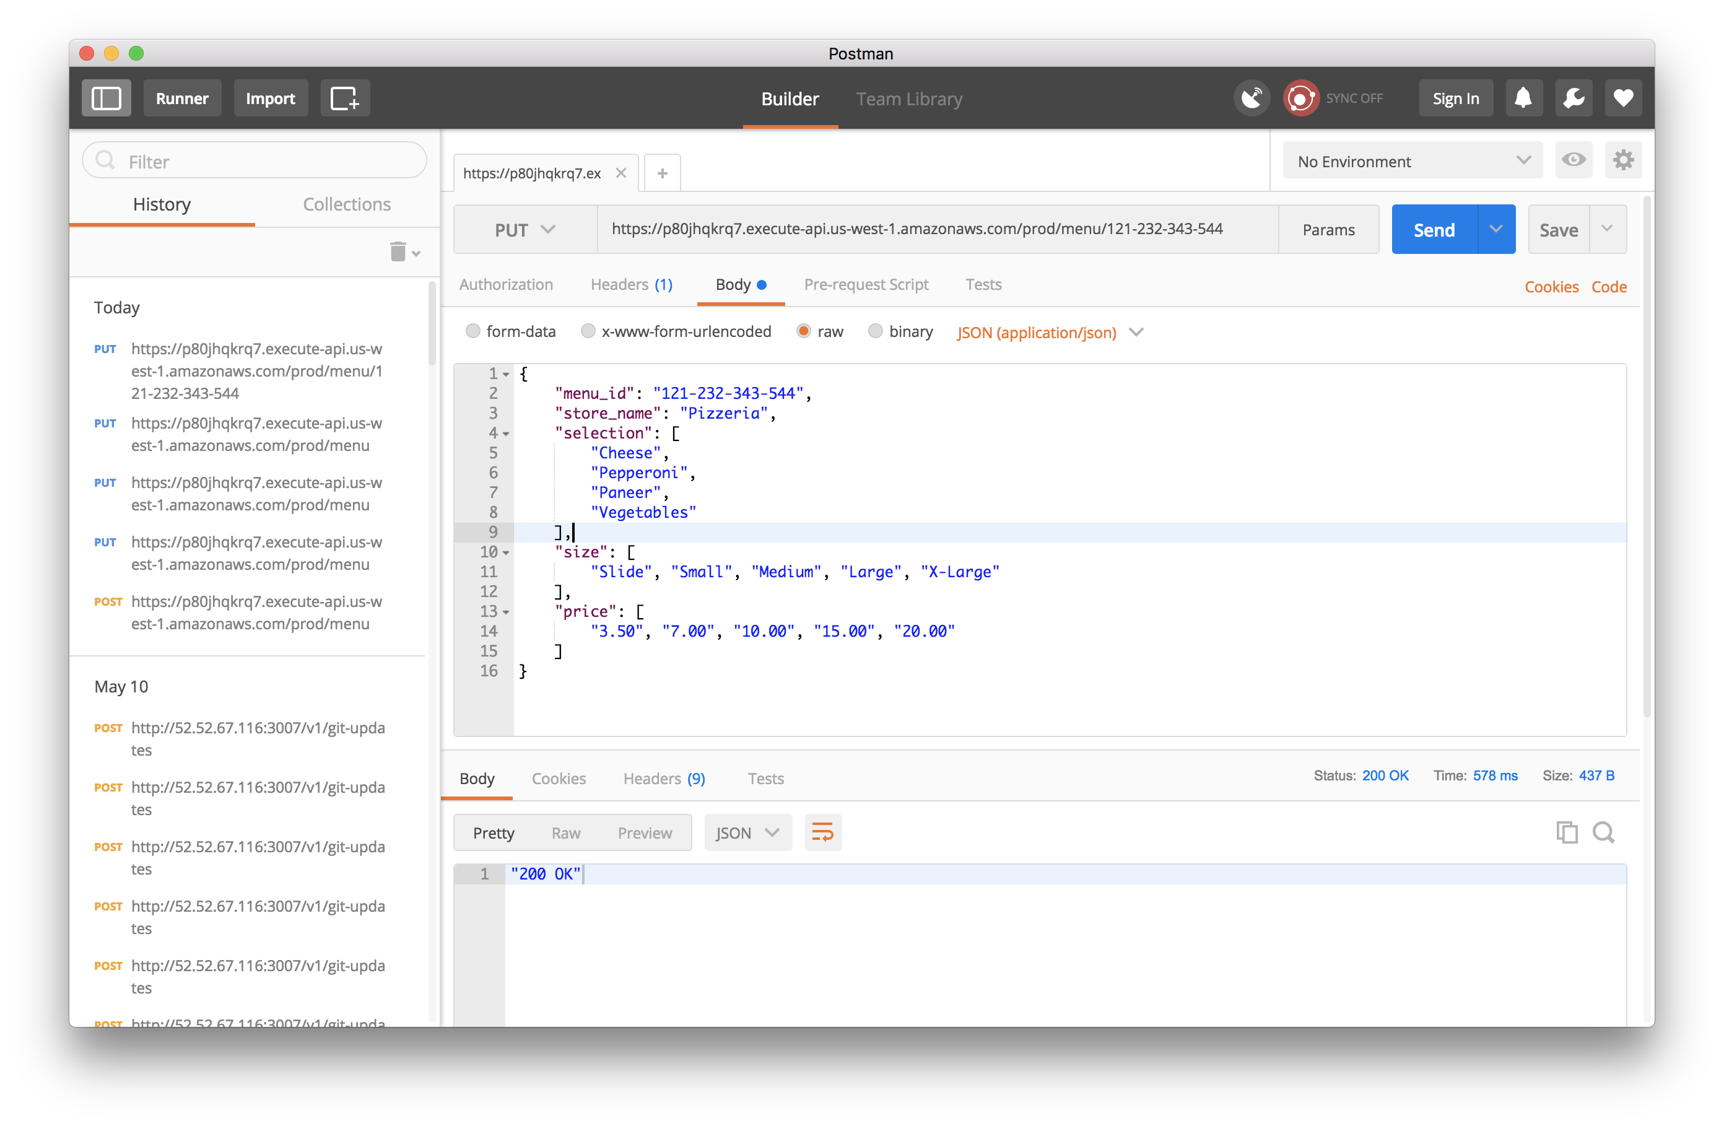Open a new window with plus icon
Image resolution: width=1724 pixels, height=1126 pixels.
(x=344, y=98)
